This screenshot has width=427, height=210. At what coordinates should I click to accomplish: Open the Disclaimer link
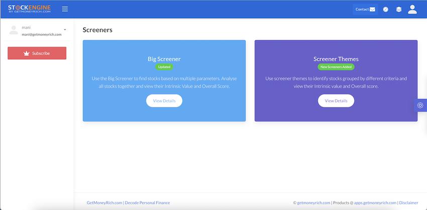(x=408, y=202)
